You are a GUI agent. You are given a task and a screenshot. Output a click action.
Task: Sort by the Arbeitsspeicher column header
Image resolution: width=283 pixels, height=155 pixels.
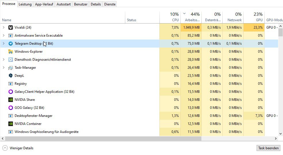coord(191,17)
